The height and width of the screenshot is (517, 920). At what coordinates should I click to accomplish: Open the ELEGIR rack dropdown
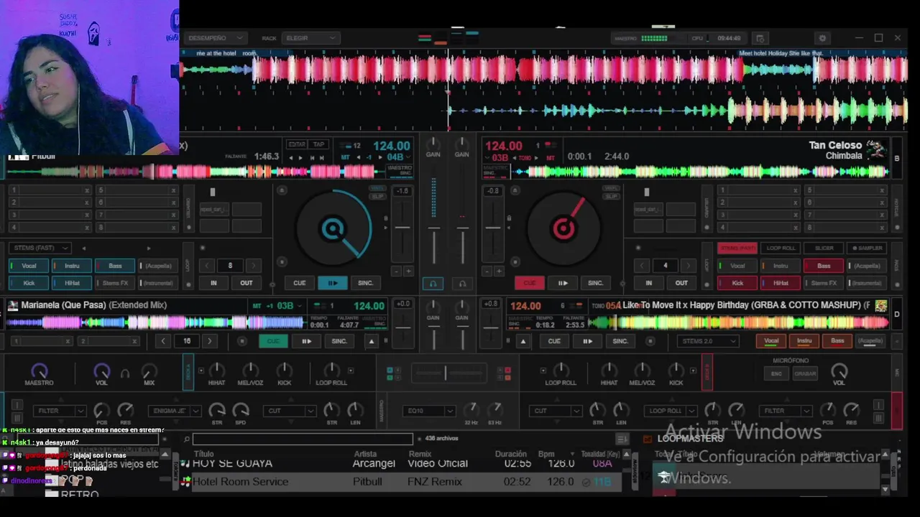pyautogui.click(x=310, y=38)
